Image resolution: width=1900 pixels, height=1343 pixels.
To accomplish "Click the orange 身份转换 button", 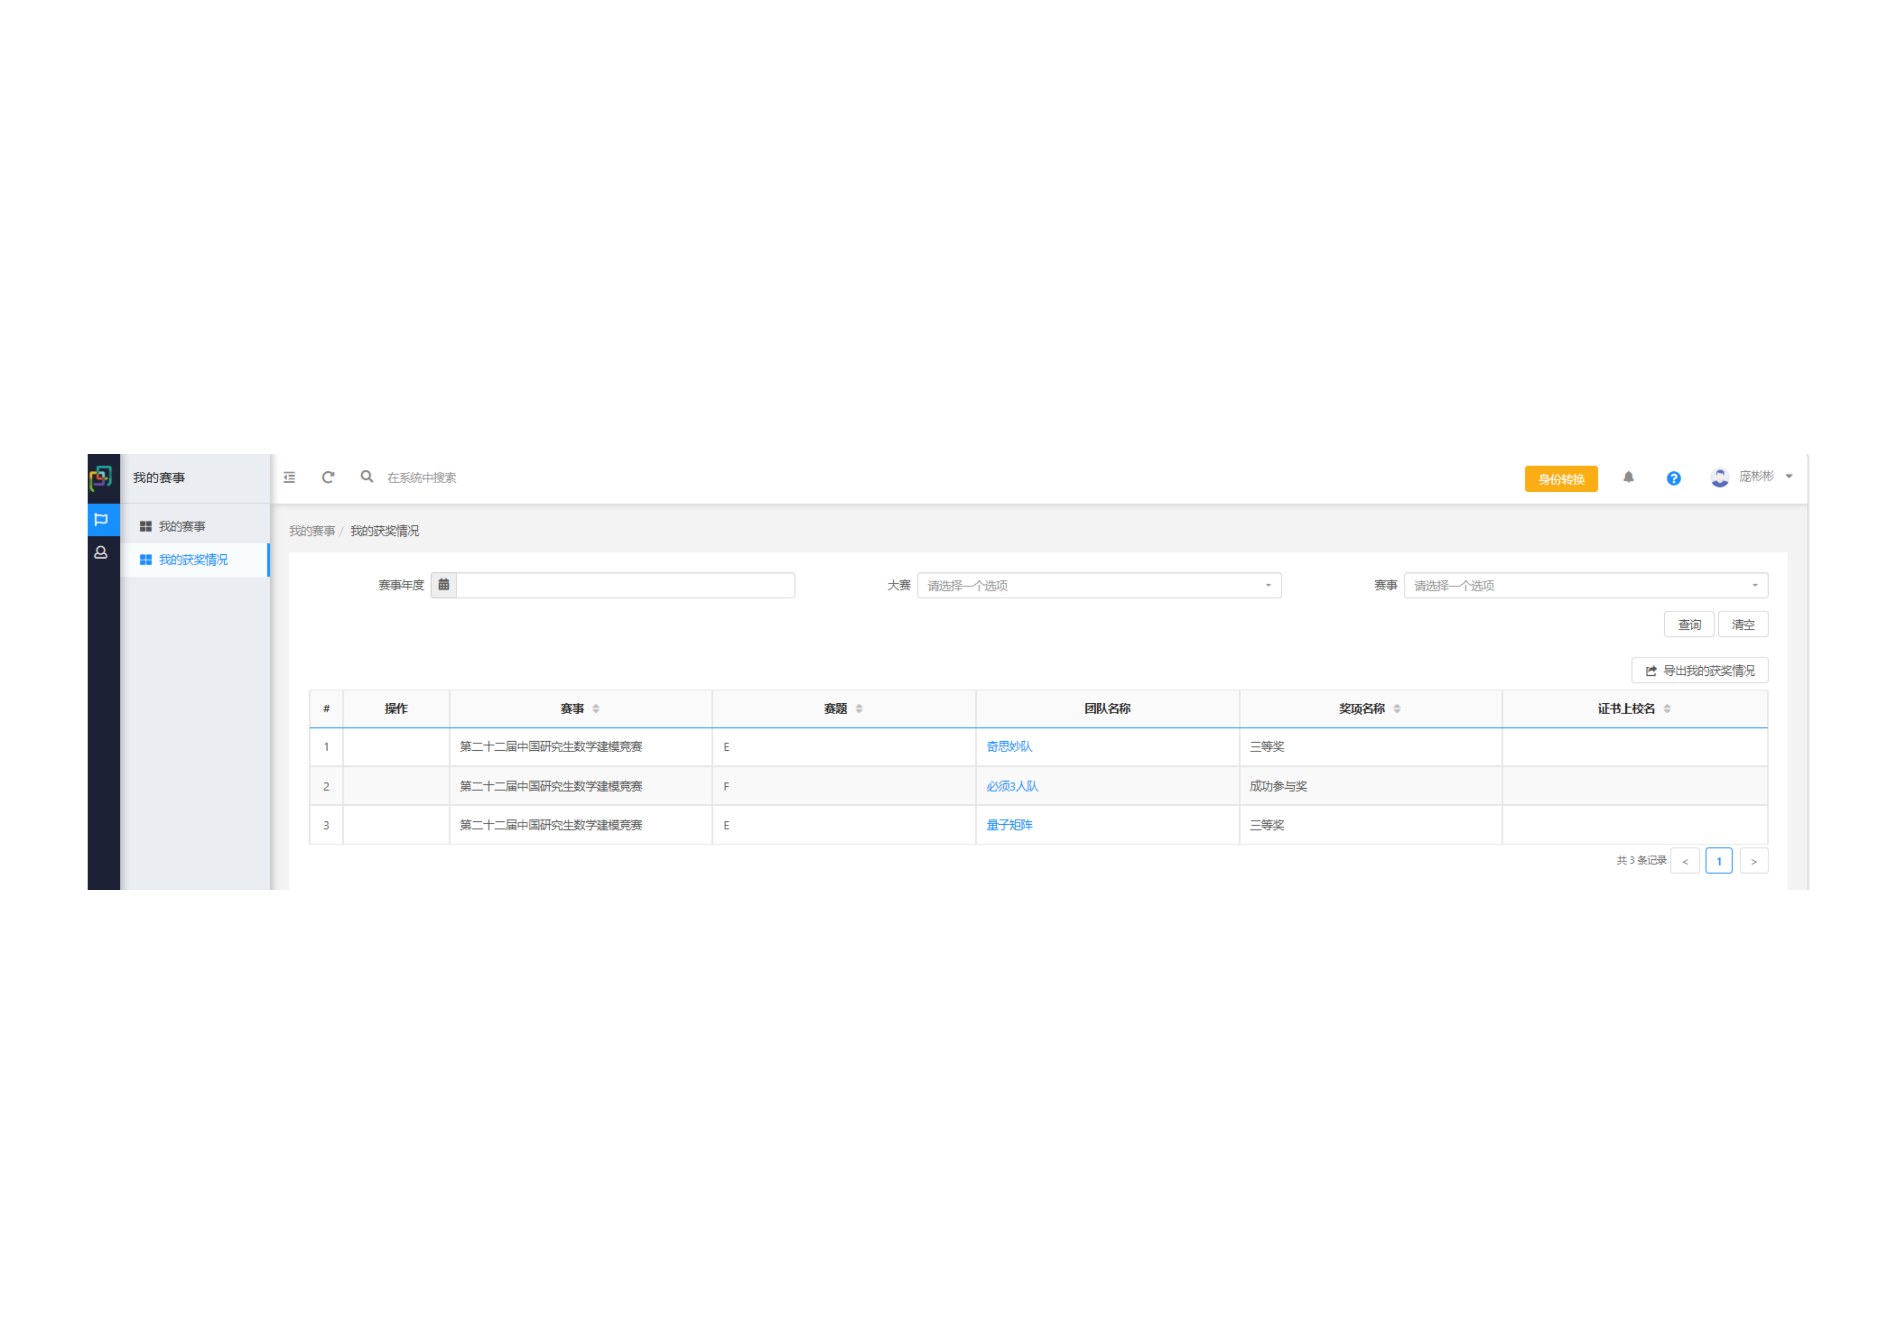I will 1561,479.
